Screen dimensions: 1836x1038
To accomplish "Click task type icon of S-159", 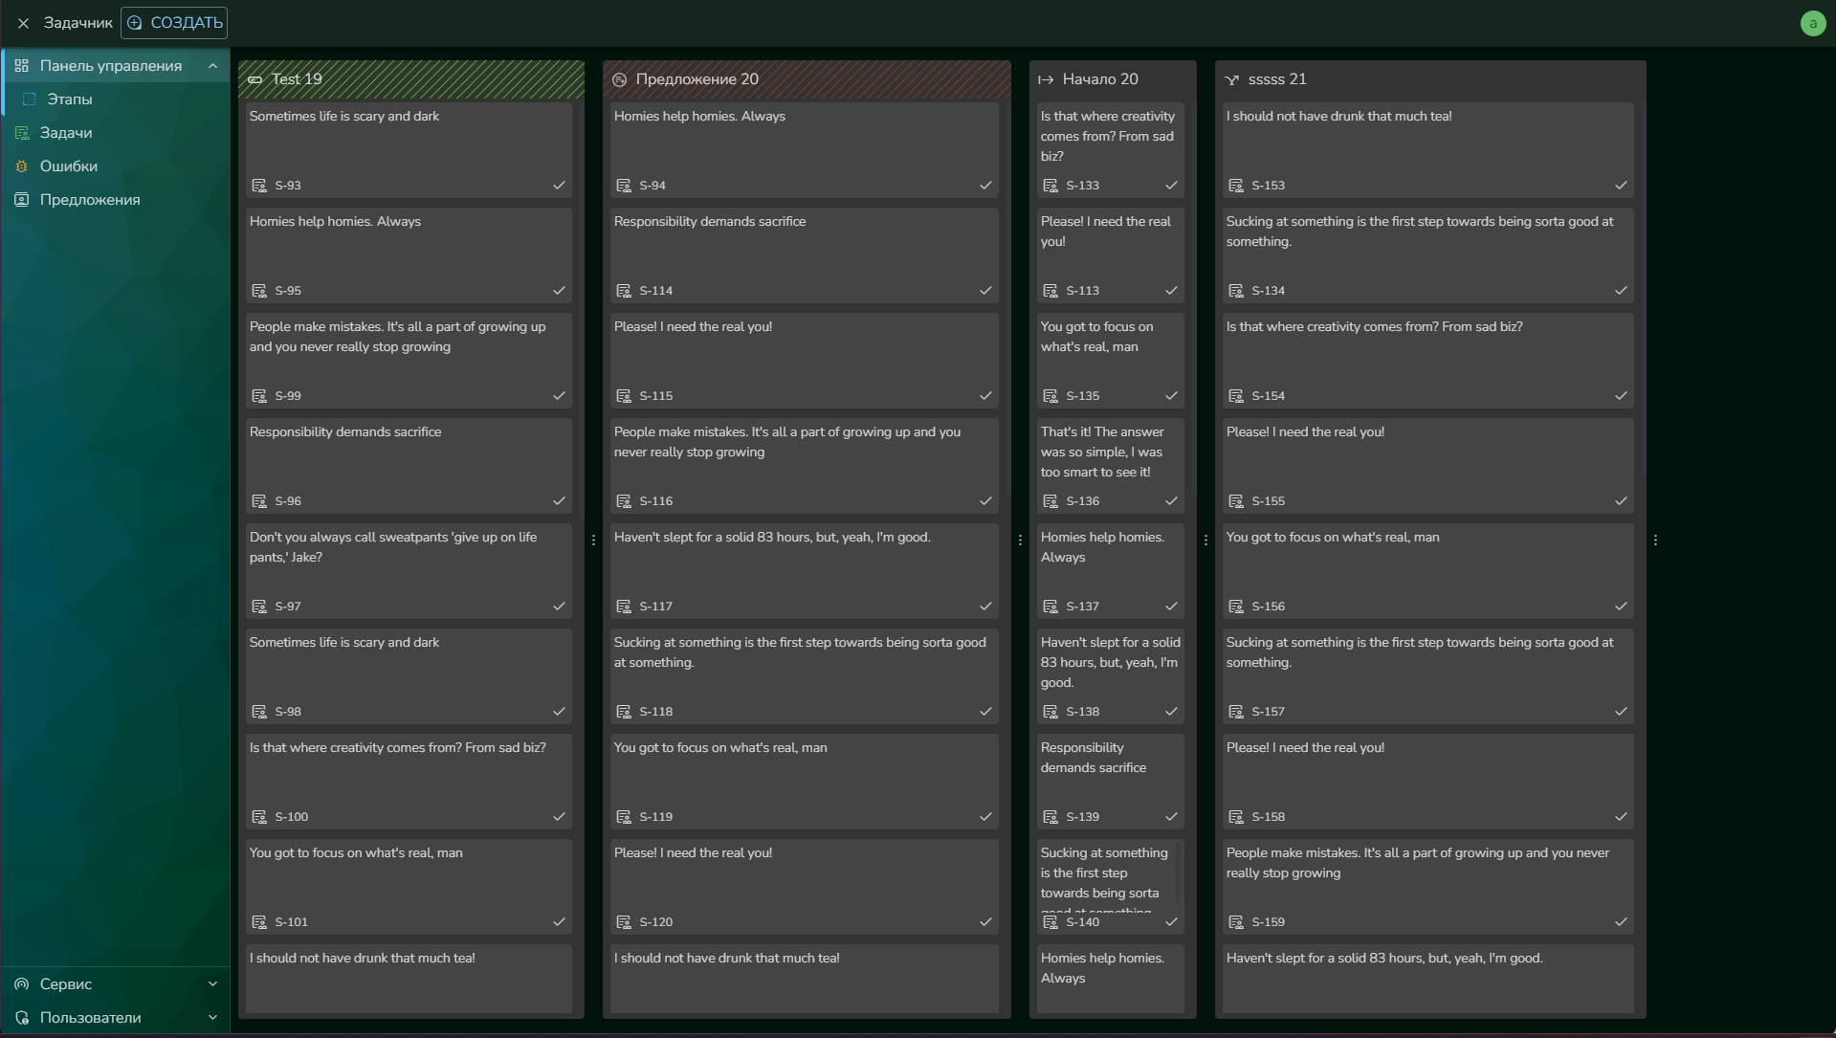I will tap(1235, 922).
